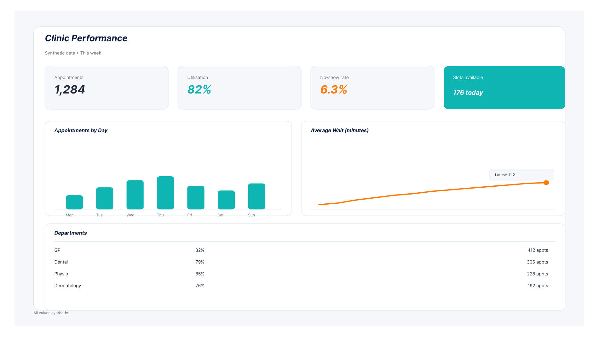The width and height of the screenshot is (605, 340).
Task: Click the Clinic Performance heading
Action: [86, 38]
